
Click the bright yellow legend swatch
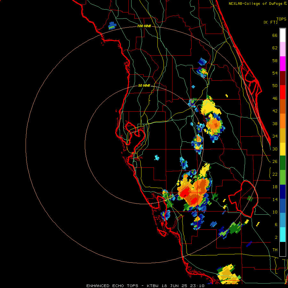click(x=283, y=149)
